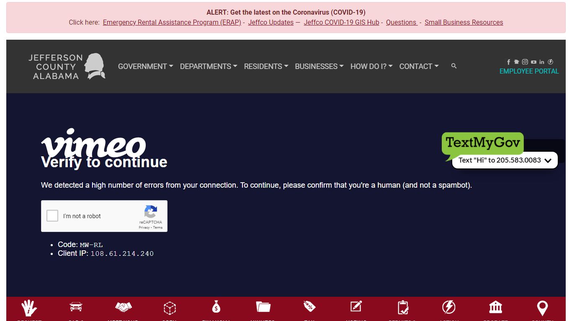
Task: Click the hand information Request icon
Action: click(29, 308)
